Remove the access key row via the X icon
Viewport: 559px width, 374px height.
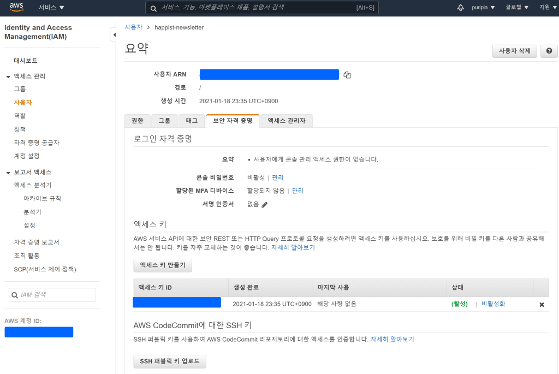coord(541,305)
